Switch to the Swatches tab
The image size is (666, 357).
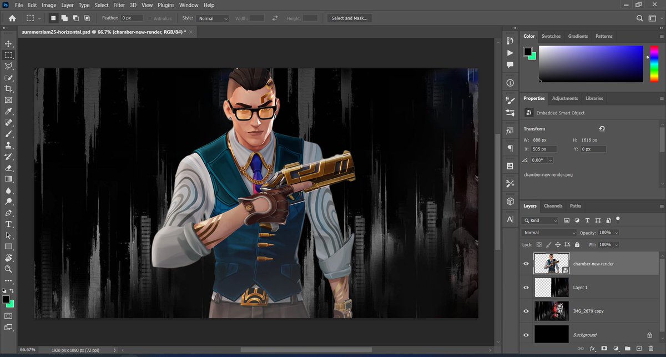coord(551,36)
